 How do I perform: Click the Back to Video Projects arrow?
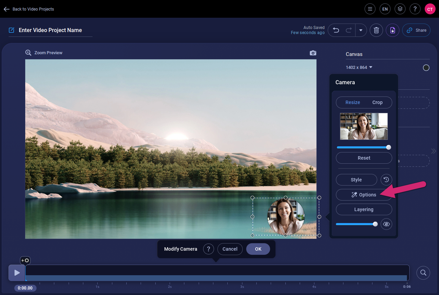(x=6, y=9)
